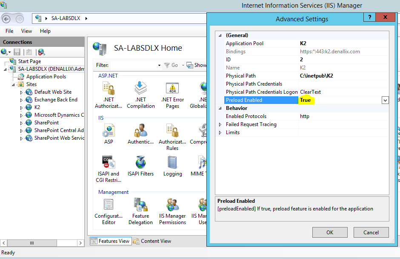Select the Enabled Protocols property row
Viewport: 400px width, 259px height.
pos(307,116)
